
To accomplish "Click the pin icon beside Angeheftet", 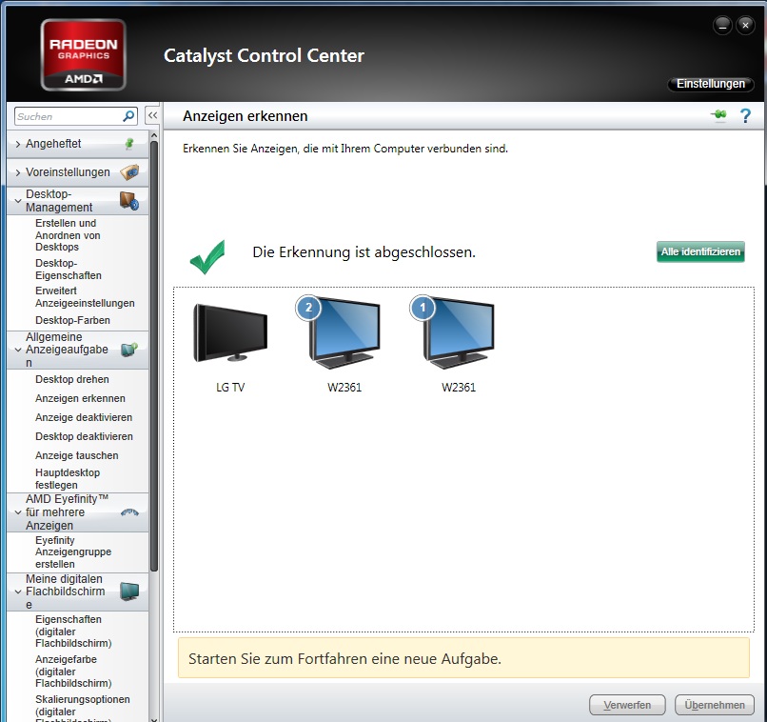I will coord(129,144).
